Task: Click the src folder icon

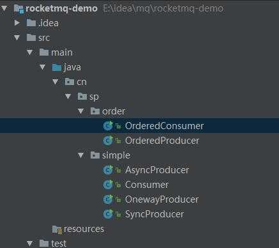Action: (31, 38)
